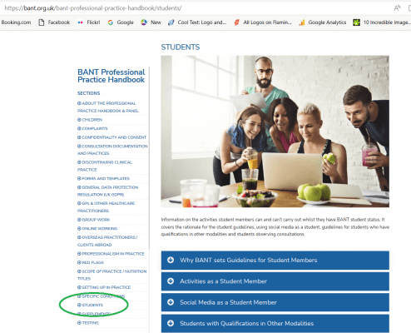
Task: Open Scope of Practice / Nutrition Titles
Action: click(x=111, y=275)
